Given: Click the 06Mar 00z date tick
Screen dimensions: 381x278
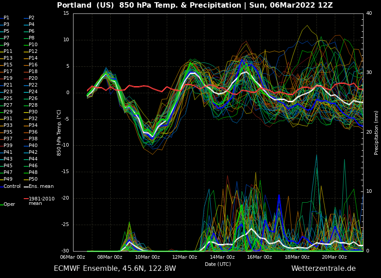Looking at the screenshot, I should 73,257.
